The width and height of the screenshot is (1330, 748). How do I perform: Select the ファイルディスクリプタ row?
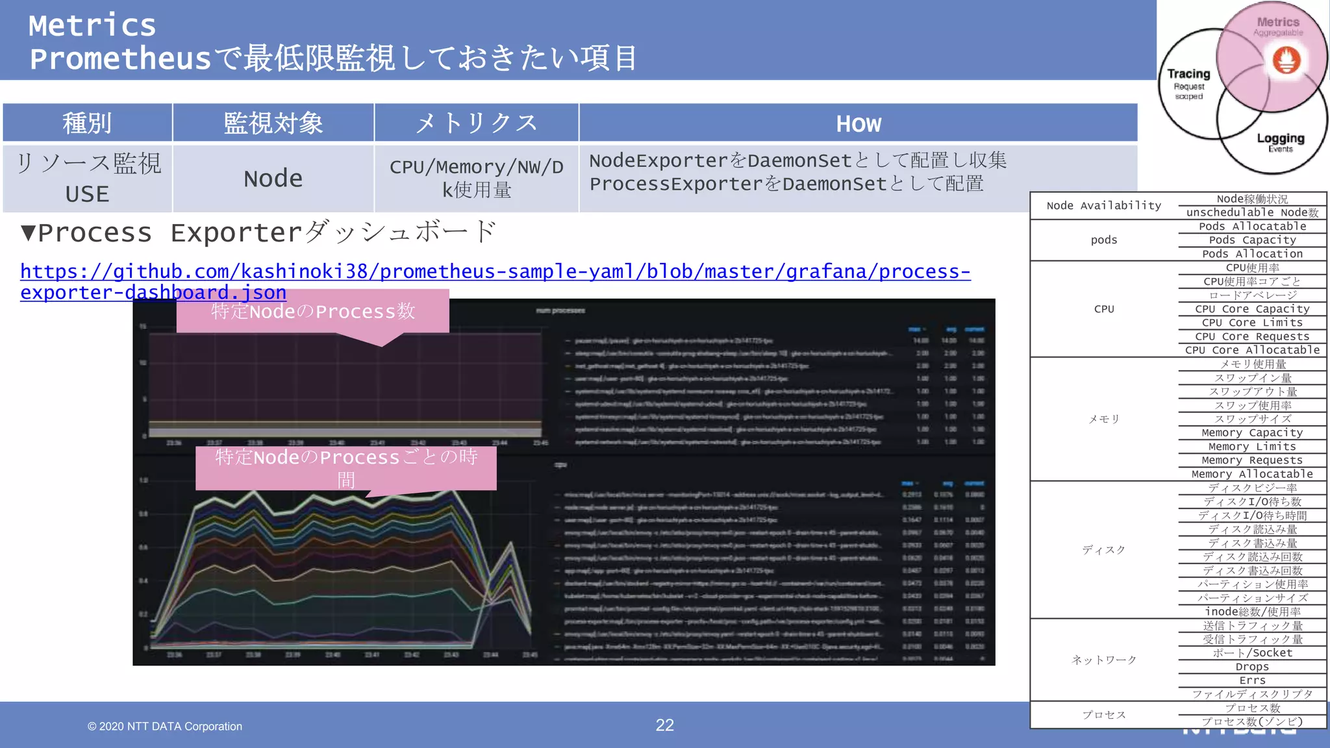[x=1252, y=694]
